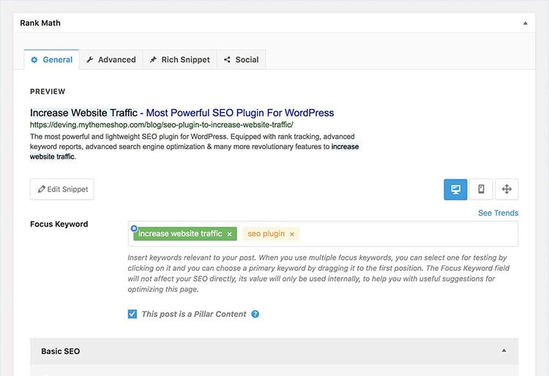Open the Pillar Content help icon

coord(255,314)
